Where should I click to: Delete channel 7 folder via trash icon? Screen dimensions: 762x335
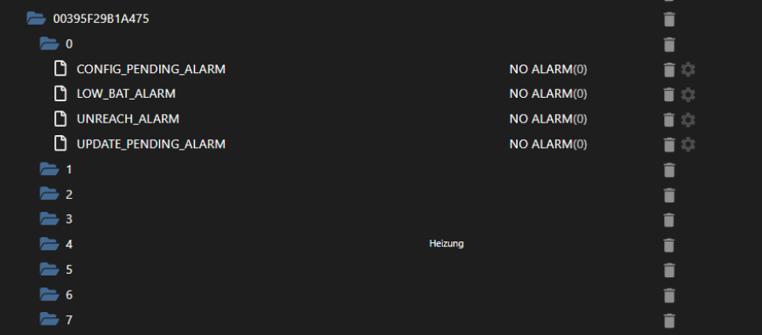(669, 320)
